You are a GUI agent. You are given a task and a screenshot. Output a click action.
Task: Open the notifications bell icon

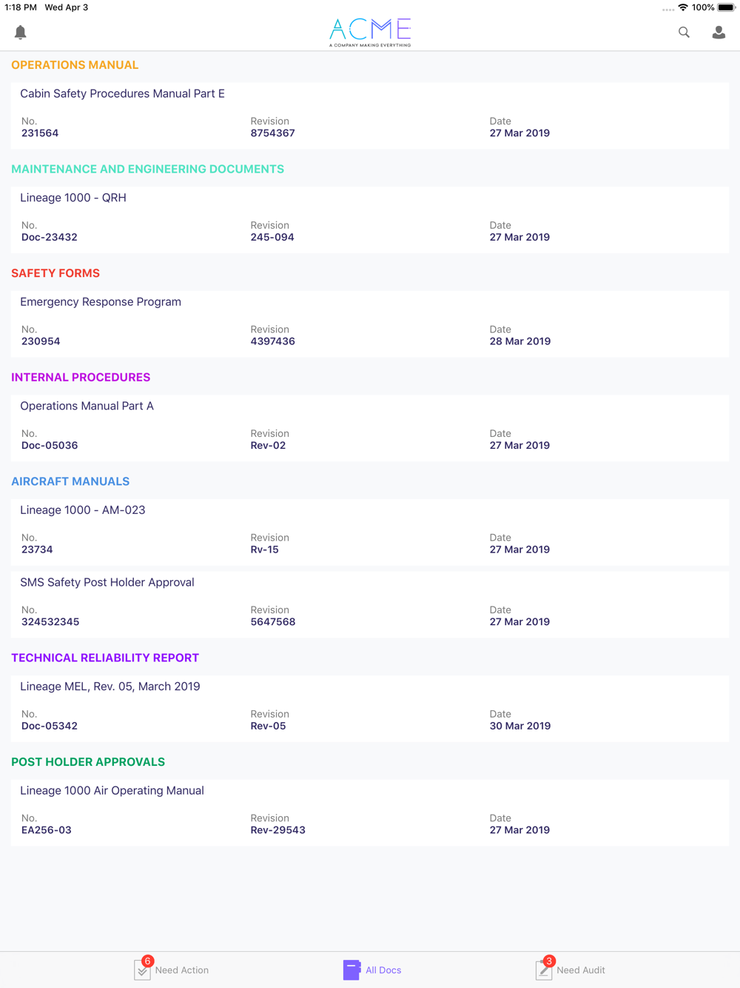(x=21, y=33)
